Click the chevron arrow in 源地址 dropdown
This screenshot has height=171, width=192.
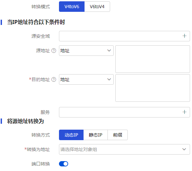tap(109, 51)
